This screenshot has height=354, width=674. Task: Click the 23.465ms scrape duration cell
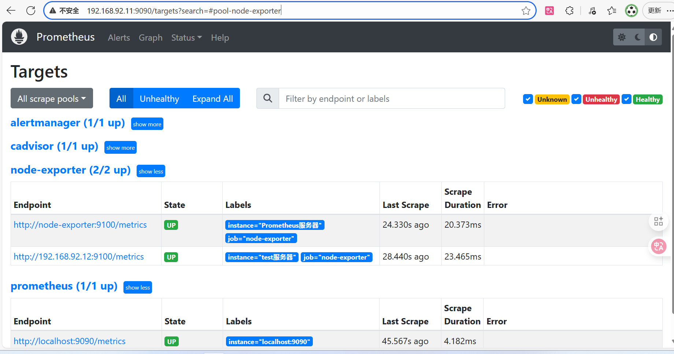point(463,257)
